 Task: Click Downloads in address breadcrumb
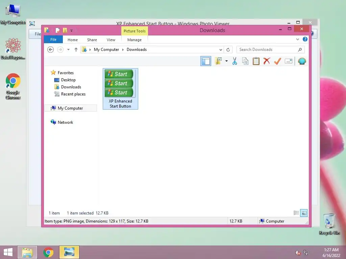tap(137, 50)
